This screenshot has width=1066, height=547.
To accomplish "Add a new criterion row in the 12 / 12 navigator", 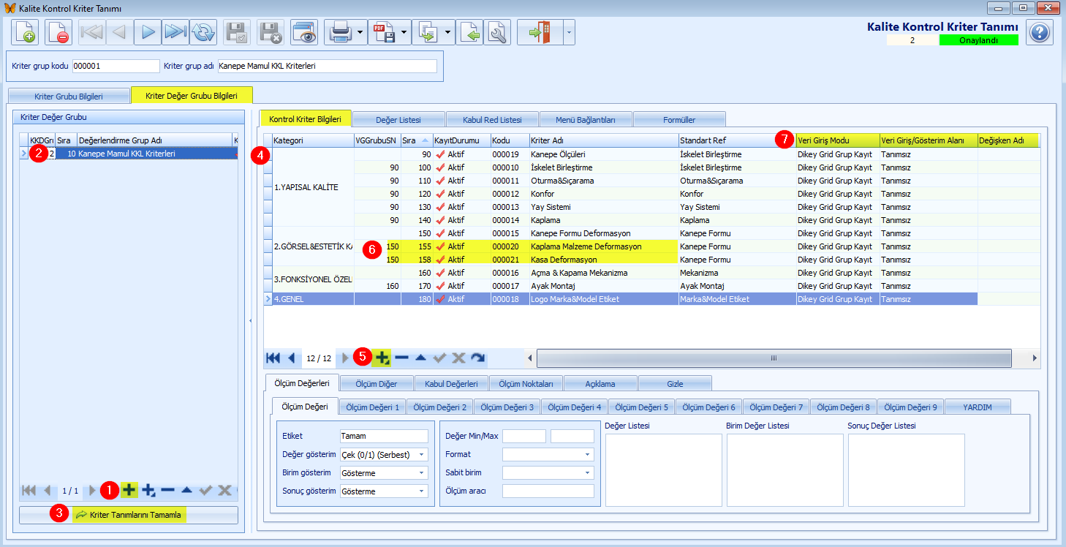I will pos(382,358).
